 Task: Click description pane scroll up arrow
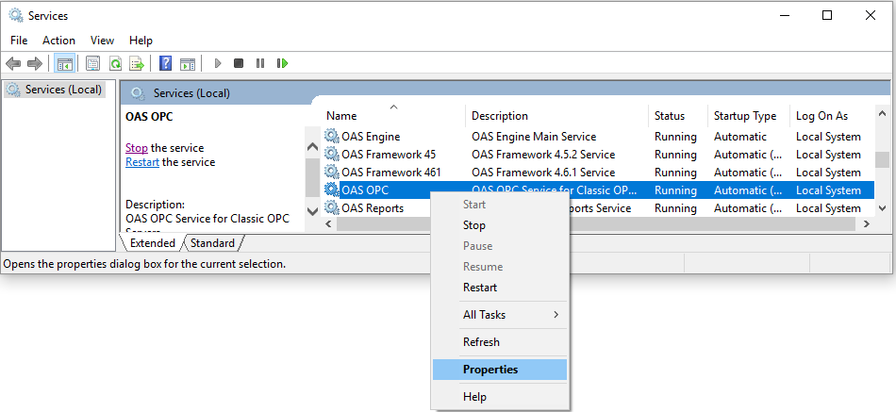(x=312, y=146)
